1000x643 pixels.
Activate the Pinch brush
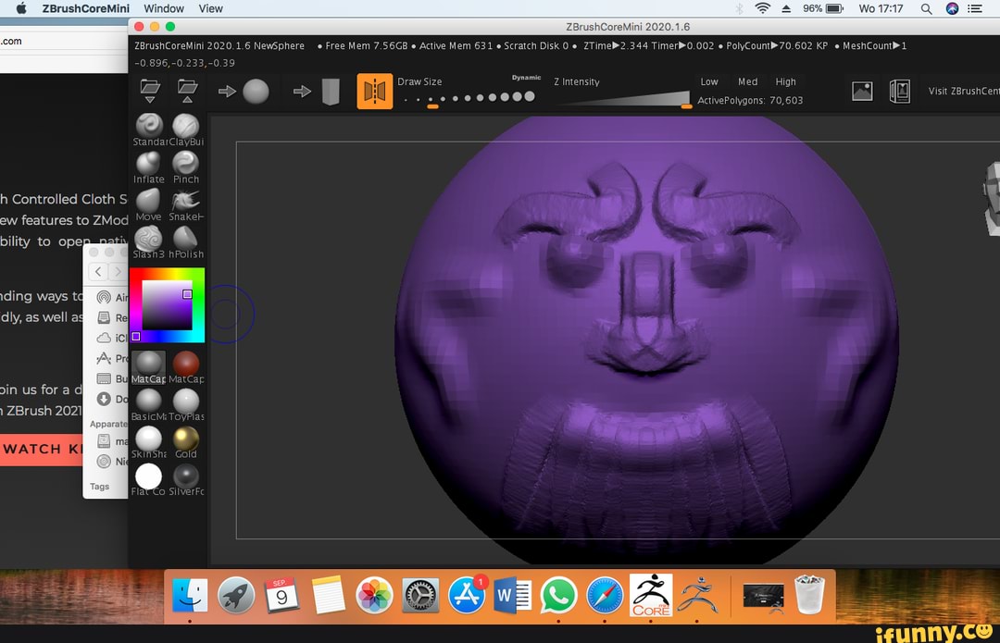[185, 165]
